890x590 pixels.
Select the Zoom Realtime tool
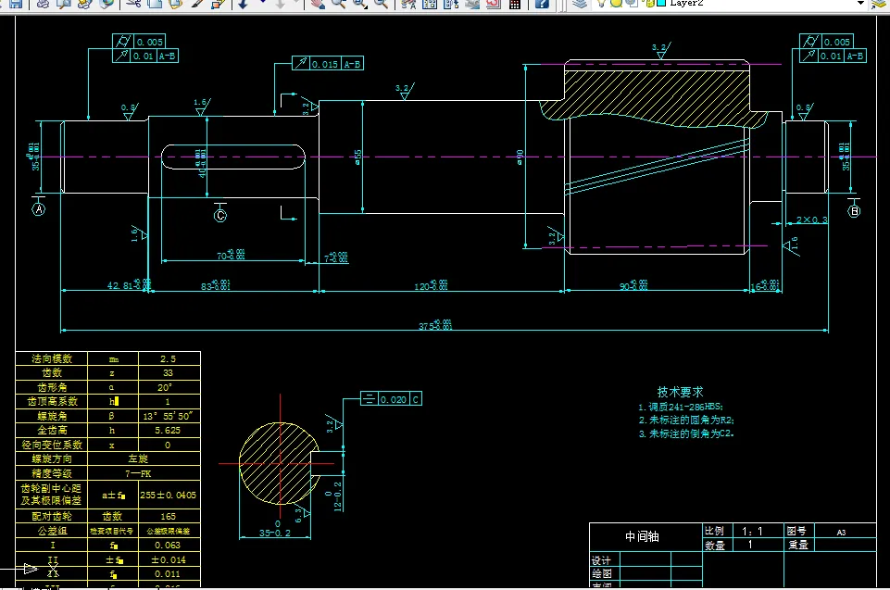[x=339, y=4]
